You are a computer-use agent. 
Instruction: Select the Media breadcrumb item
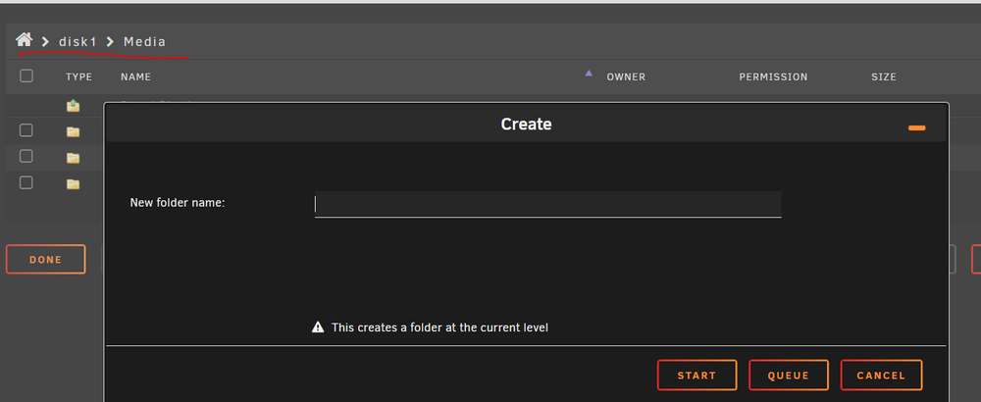tap(144, 42)
